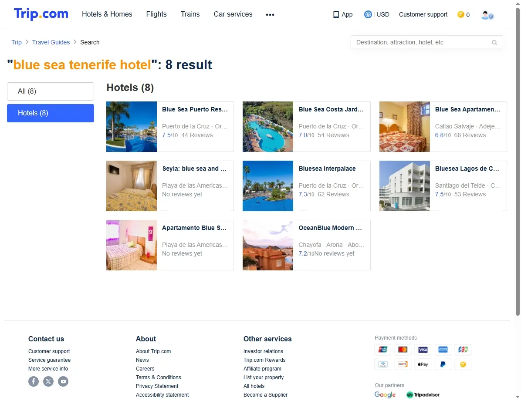Click the Trip Coins payment icon
This screenshot has width=521, height=401.
(x=463, y=364)
